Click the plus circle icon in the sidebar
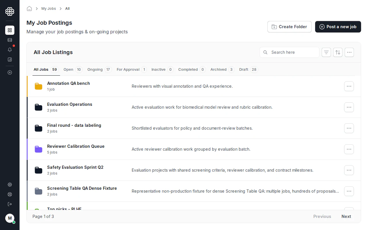Screen dimensions: 368x230 coord(10,72)
